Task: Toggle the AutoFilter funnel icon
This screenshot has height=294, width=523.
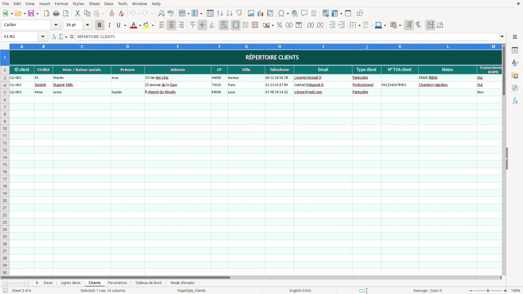Action: pyautogui.click(x=239, y=14)
